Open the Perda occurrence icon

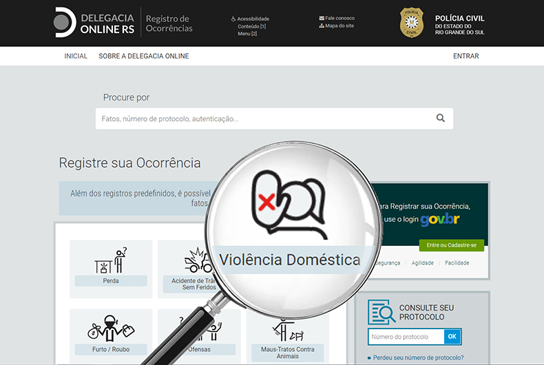tap(111, 260)
